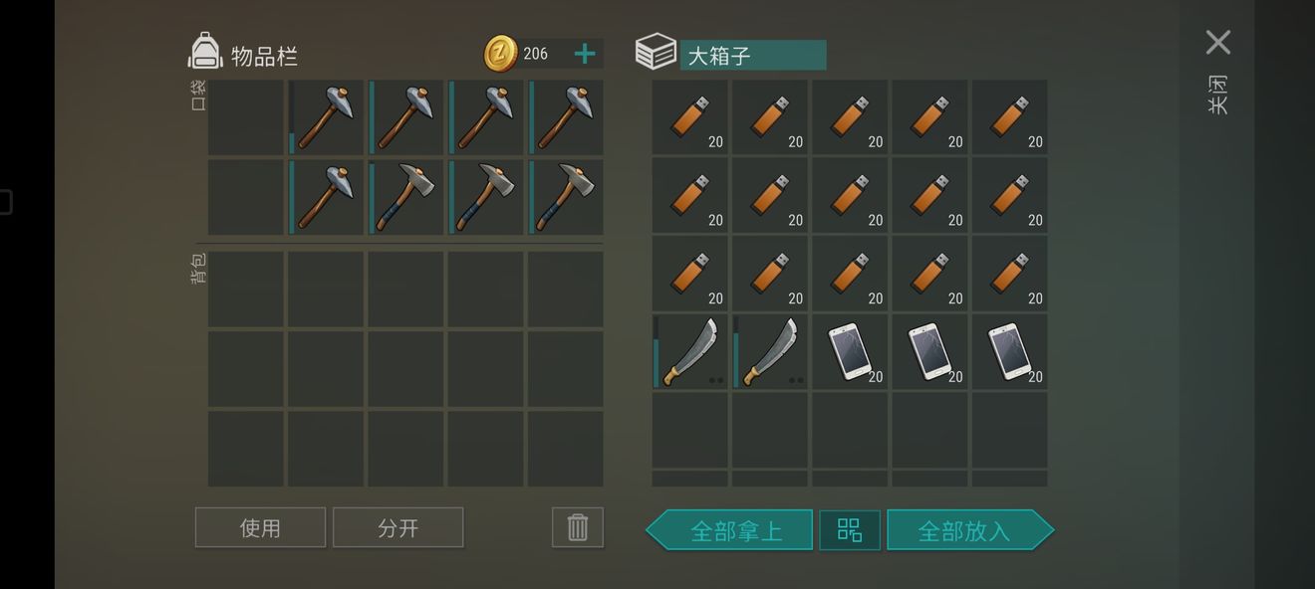Click the trash can delete icon

click(578, 527)
